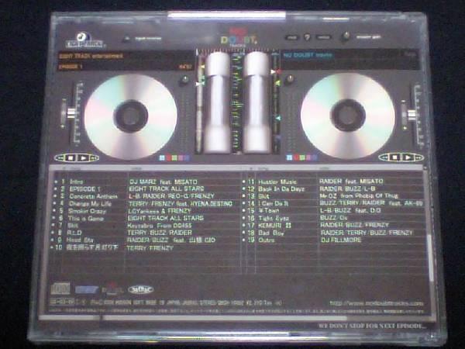The image size is (465, 349).
Task: Click the NO DOUBT tracks logo
Action: coord(239,38)
